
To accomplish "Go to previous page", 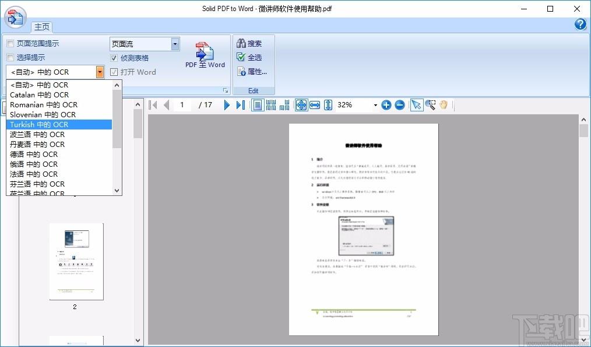I will [x=166, y=105].
